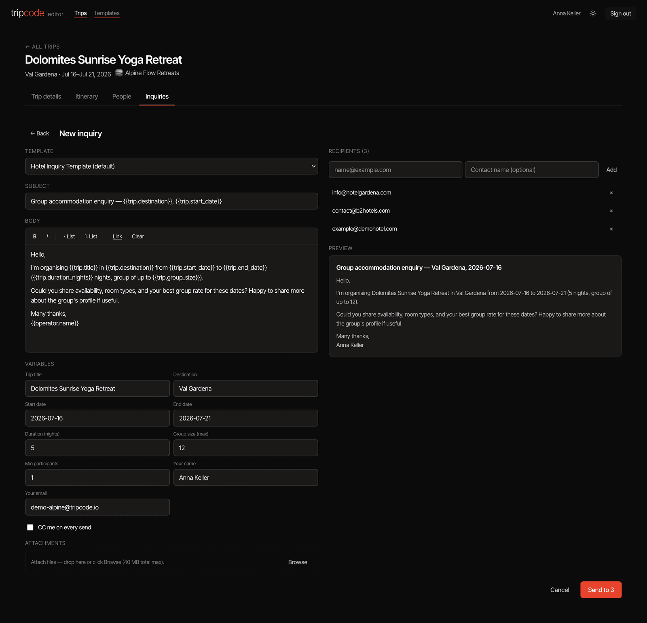
Task: Edit the Min participants field
Action: (97, 477)
